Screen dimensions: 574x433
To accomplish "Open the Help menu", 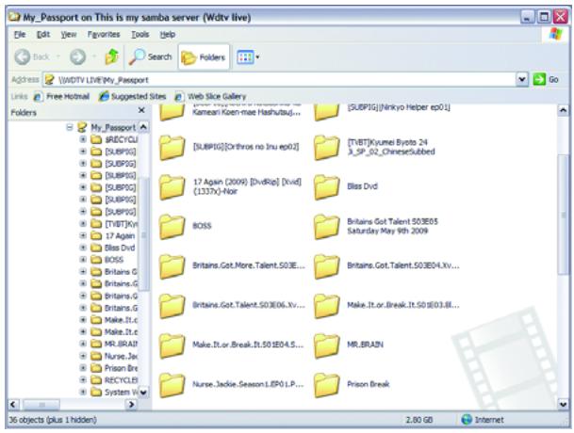I will (168, 35).
